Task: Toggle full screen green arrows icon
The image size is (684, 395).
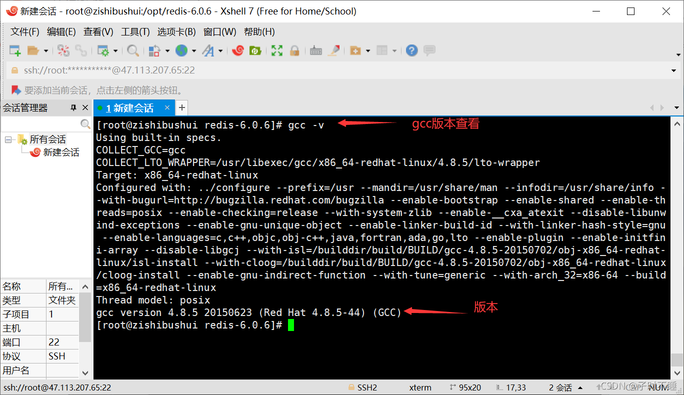Action: coord(277,50)
